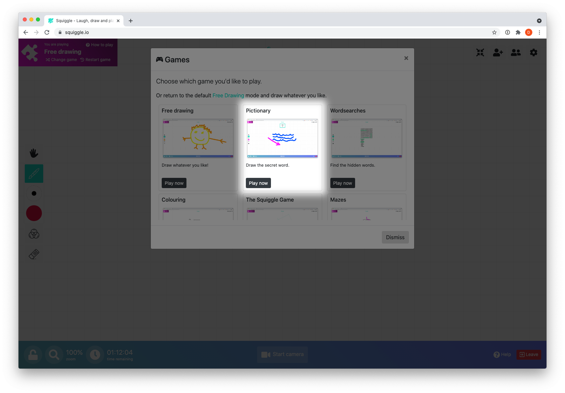Open the dark red color swatch
565x393 pixels.
tap(34, 213)
